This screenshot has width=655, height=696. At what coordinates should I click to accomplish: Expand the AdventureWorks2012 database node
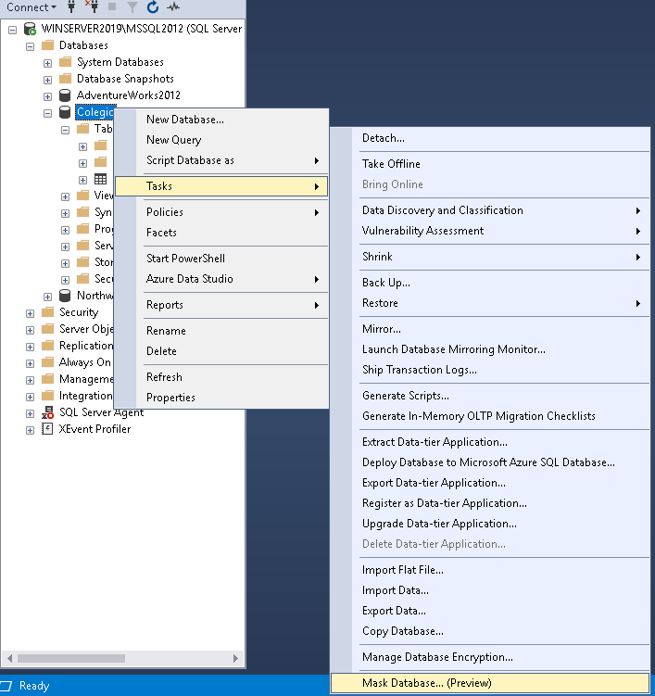pyautogui.click(x=47, y=96)
